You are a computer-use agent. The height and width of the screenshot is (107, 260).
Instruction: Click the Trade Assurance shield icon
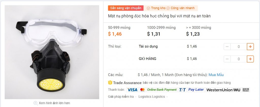tap(110, 83)
